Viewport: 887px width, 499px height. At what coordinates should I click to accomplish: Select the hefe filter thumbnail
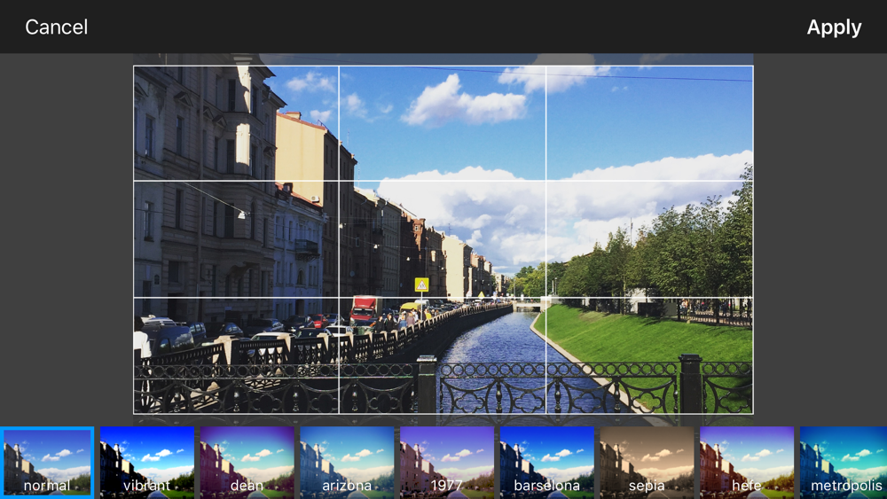pyautogui.click(x=747, y=463)
